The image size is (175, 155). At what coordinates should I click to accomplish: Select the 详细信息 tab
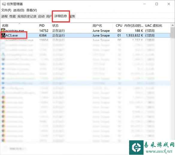coord(61,16)
